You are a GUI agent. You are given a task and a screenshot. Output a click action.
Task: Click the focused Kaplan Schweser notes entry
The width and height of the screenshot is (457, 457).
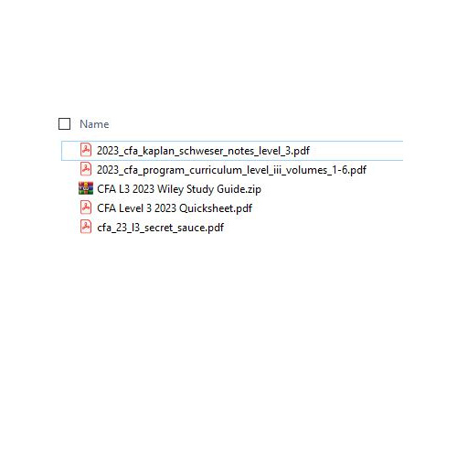tap(232, 151)
